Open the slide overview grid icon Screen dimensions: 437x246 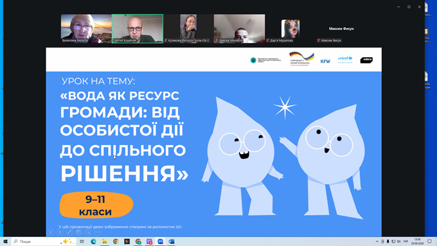coord(79,232)
